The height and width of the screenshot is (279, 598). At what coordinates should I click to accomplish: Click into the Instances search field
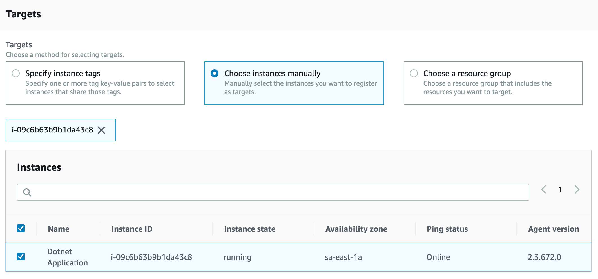[279, 192]
